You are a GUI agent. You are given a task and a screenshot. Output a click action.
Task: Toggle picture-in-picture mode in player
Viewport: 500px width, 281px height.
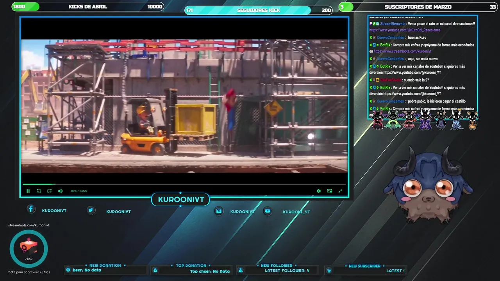[330, 191]
